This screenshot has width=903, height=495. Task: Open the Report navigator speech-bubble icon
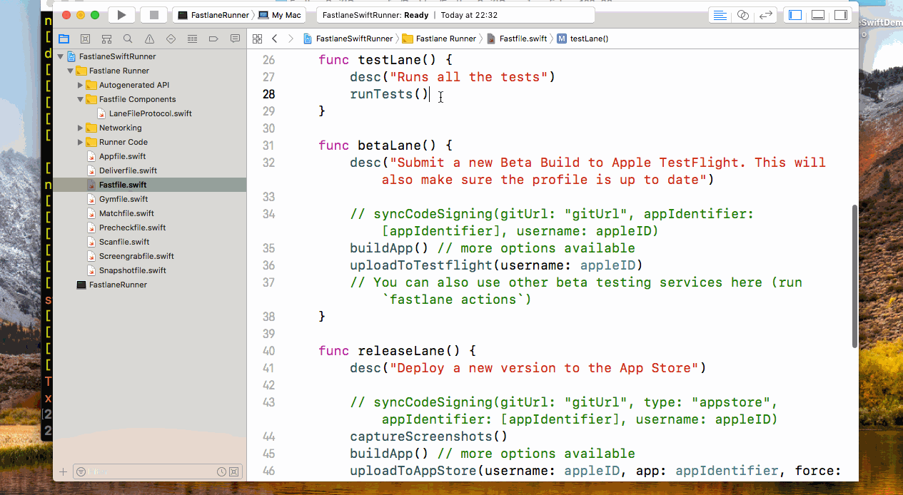click(235, 39)
